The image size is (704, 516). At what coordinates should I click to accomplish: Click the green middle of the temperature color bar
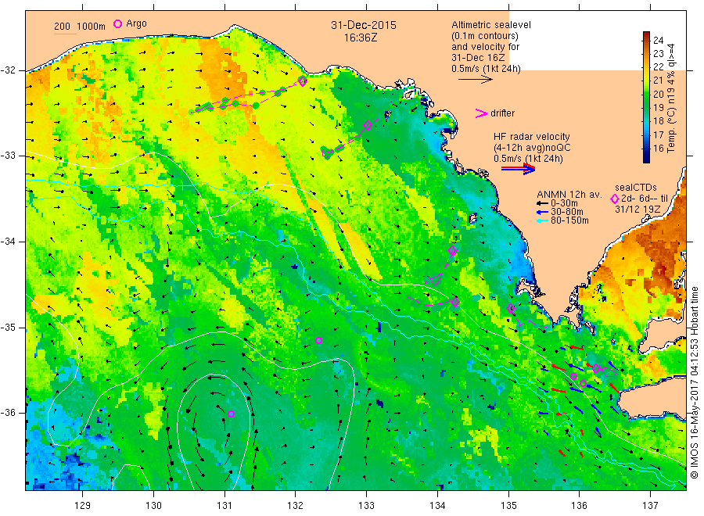(647, 97)
